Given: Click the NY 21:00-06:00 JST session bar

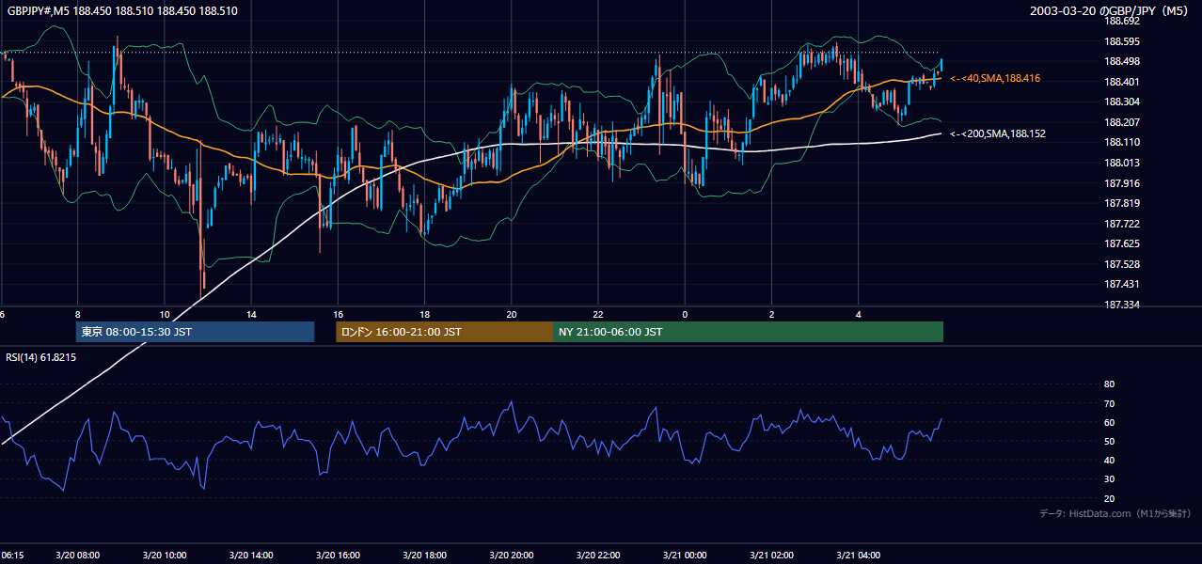Looking at the screenshot, I should (x=749, y=332).
